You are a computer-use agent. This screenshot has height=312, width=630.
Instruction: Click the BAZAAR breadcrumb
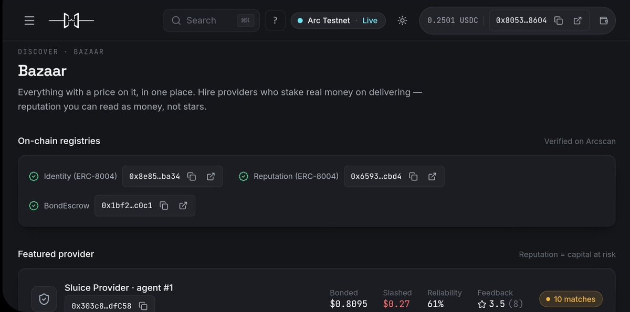[x=89, y=52]
